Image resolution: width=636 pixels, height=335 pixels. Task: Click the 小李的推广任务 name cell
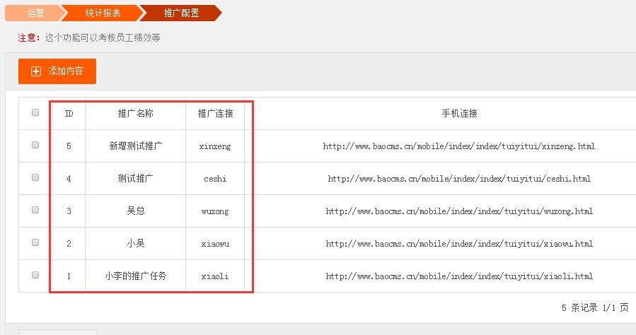(x=135, y=276)
